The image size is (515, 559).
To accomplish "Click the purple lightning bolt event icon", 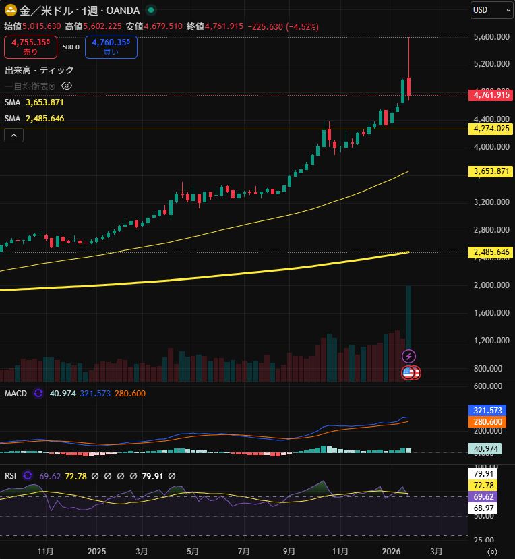I will point(408,356).
